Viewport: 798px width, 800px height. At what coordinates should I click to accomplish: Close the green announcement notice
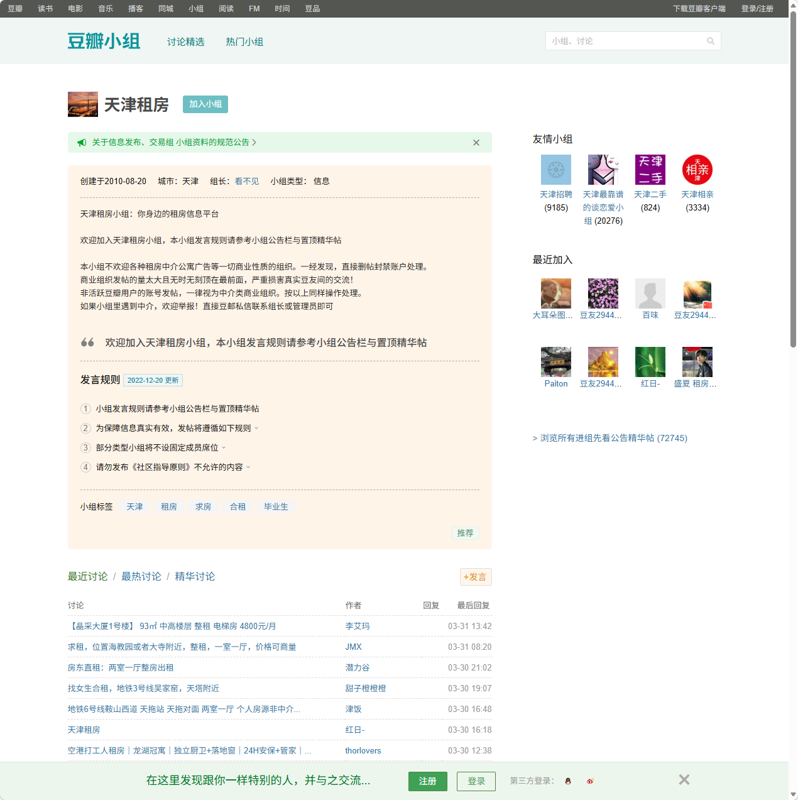476,143
